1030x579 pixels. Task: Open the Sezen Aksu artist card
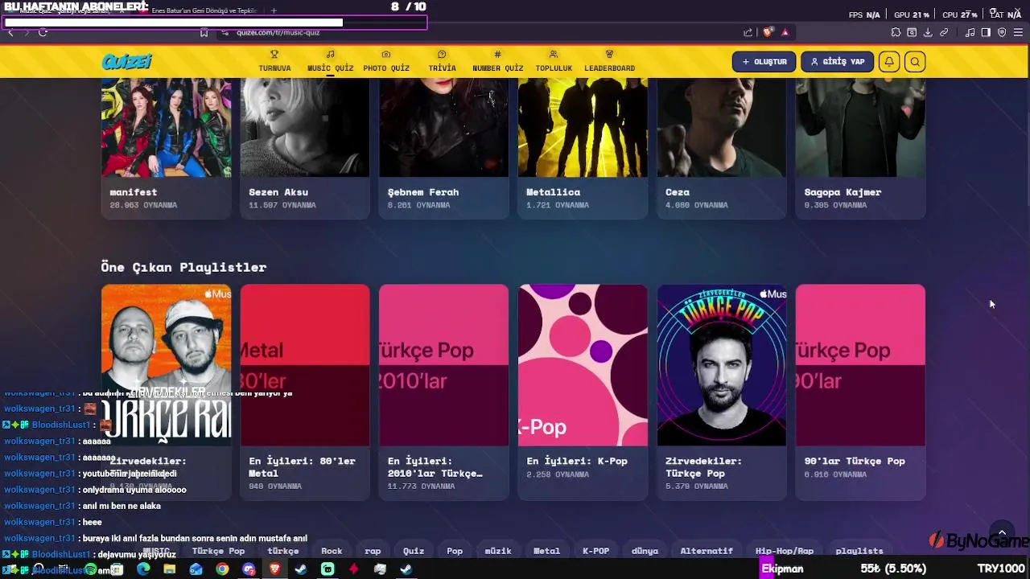click(305, 149)
